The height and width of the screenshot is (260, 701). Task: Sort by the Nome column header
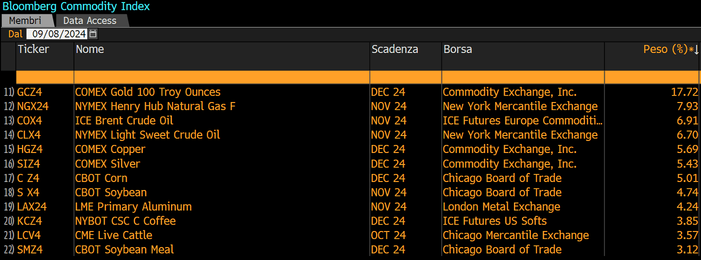pyautogui.click(x=90, y=49)
